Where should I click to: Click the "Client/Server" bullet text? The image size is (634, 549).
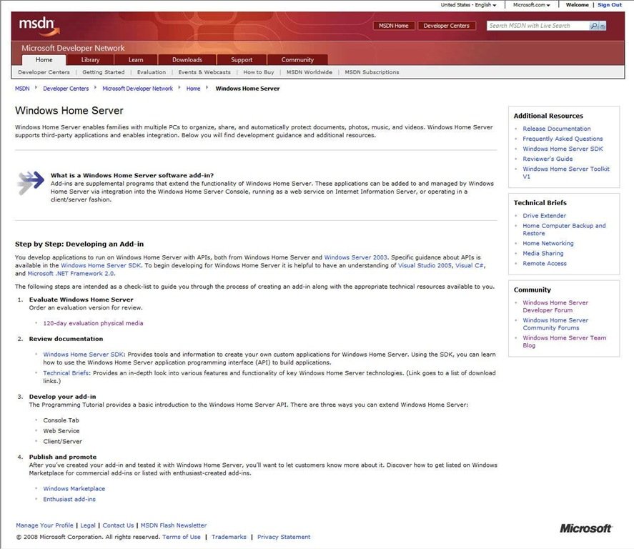62,442
